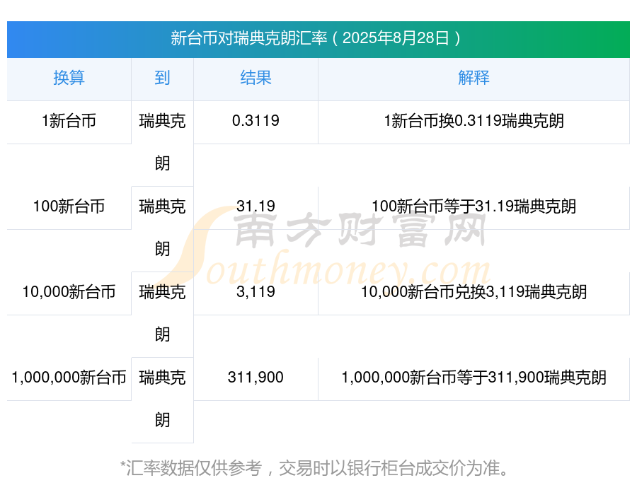Viewport: 637px width, 490px height.
Task: Click 瑞典克朗 in the 100新台币 row
Action: [162, 228]
